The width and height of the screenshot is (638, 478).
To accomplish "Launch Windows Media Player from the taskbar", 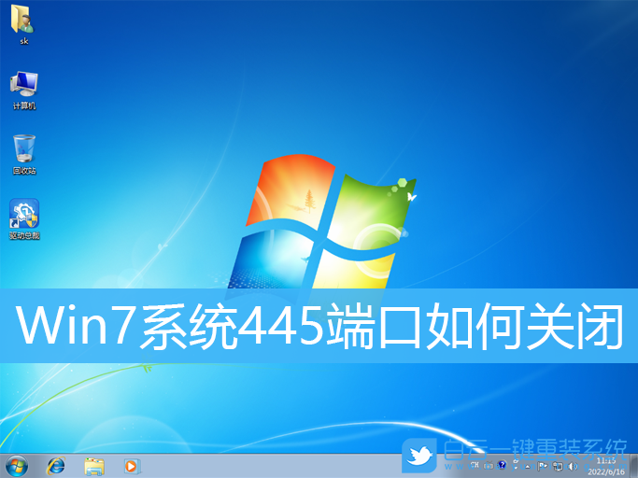I will pos(132,466).
